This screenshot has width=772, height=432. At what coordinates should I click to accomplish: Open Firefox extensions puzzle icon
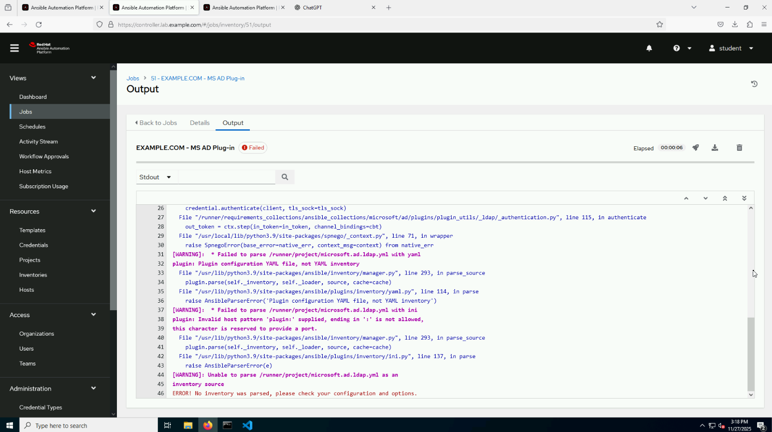click(x=750, y=24)
